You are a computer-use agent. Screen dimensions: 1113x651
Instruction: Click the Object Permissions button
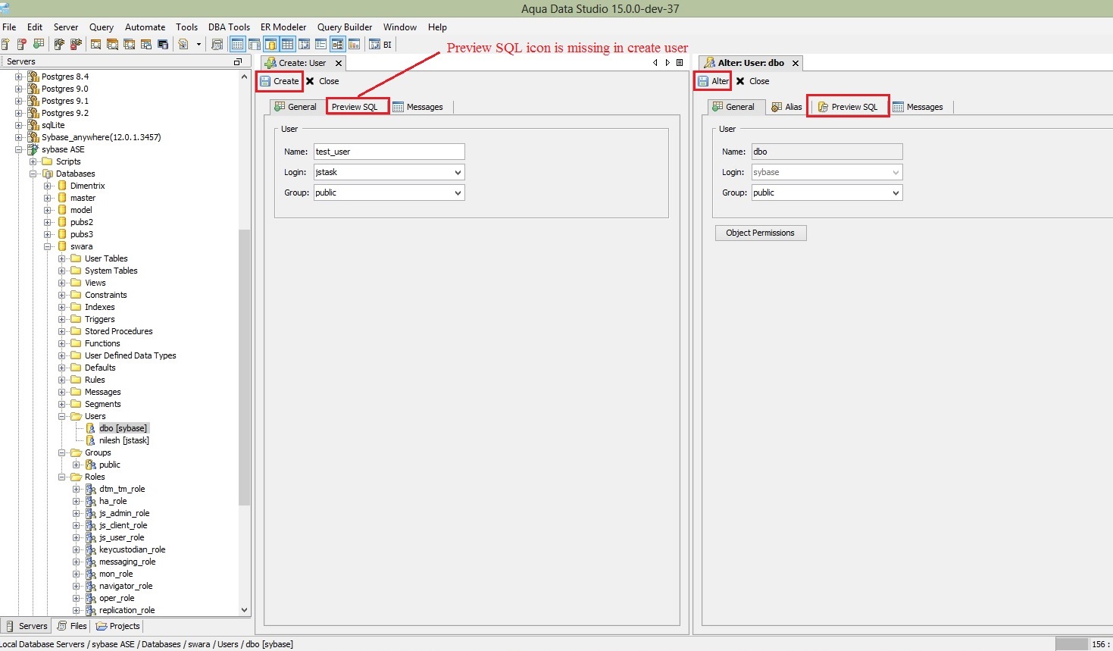click(x=761, y=233)
